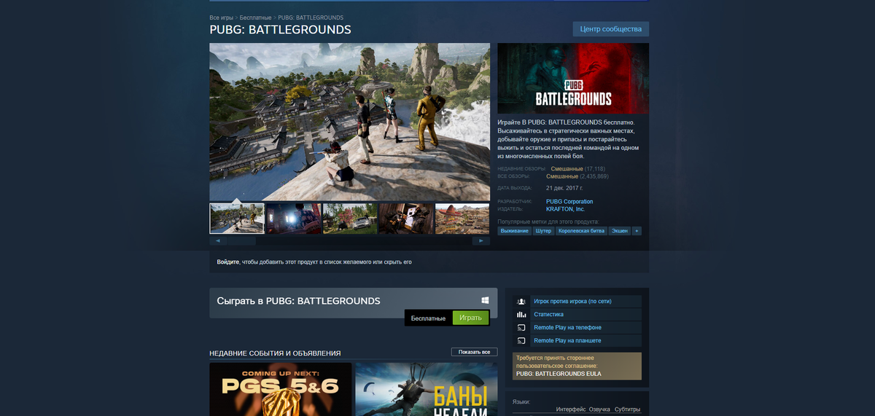Viewport: 875px width, 416px height.
Task: Select the 'Шутер' tag
Action: coord(543,231)
